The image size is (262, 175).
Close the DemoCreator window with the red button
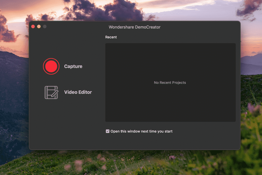tap(33, 27)
